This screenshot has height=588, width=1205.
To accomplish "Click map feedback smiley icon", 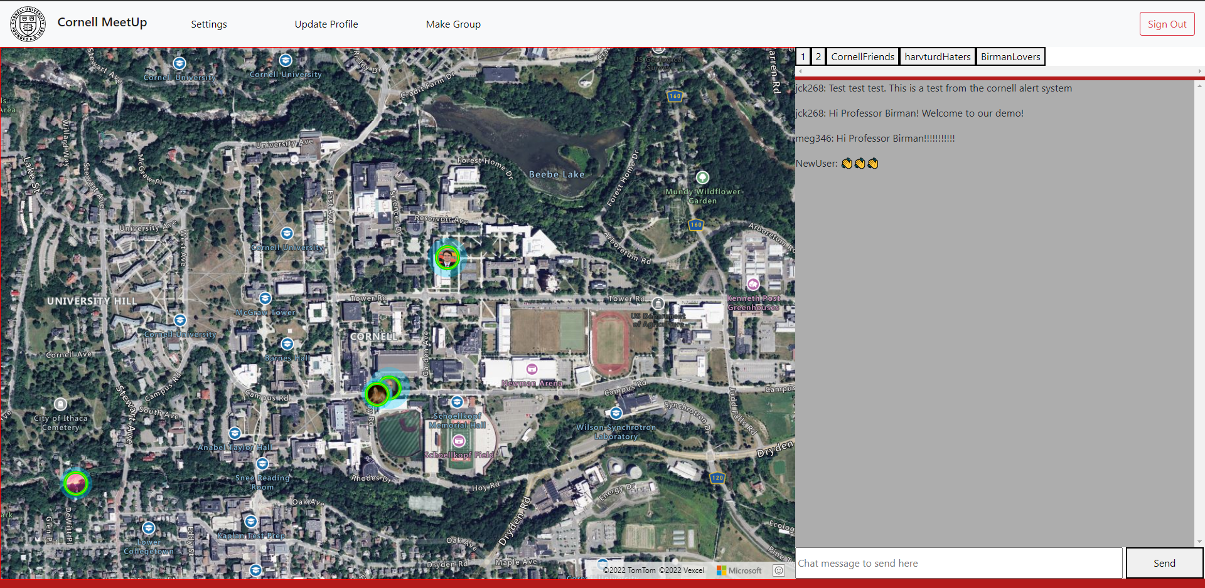I will 779,570.
